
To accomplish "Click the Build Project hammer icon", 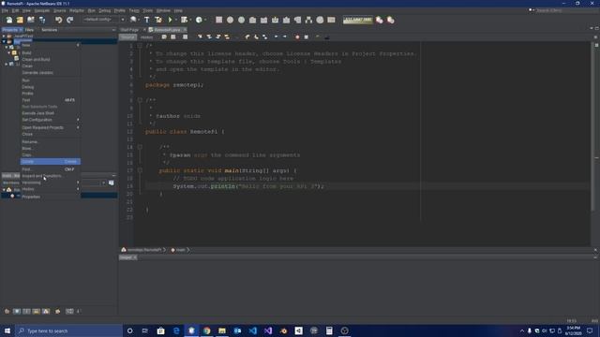I will tap(147, 20).
